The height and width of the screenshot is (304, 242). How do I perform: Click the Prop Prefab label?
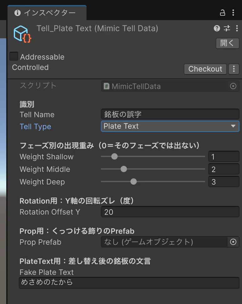click(40, 242)
